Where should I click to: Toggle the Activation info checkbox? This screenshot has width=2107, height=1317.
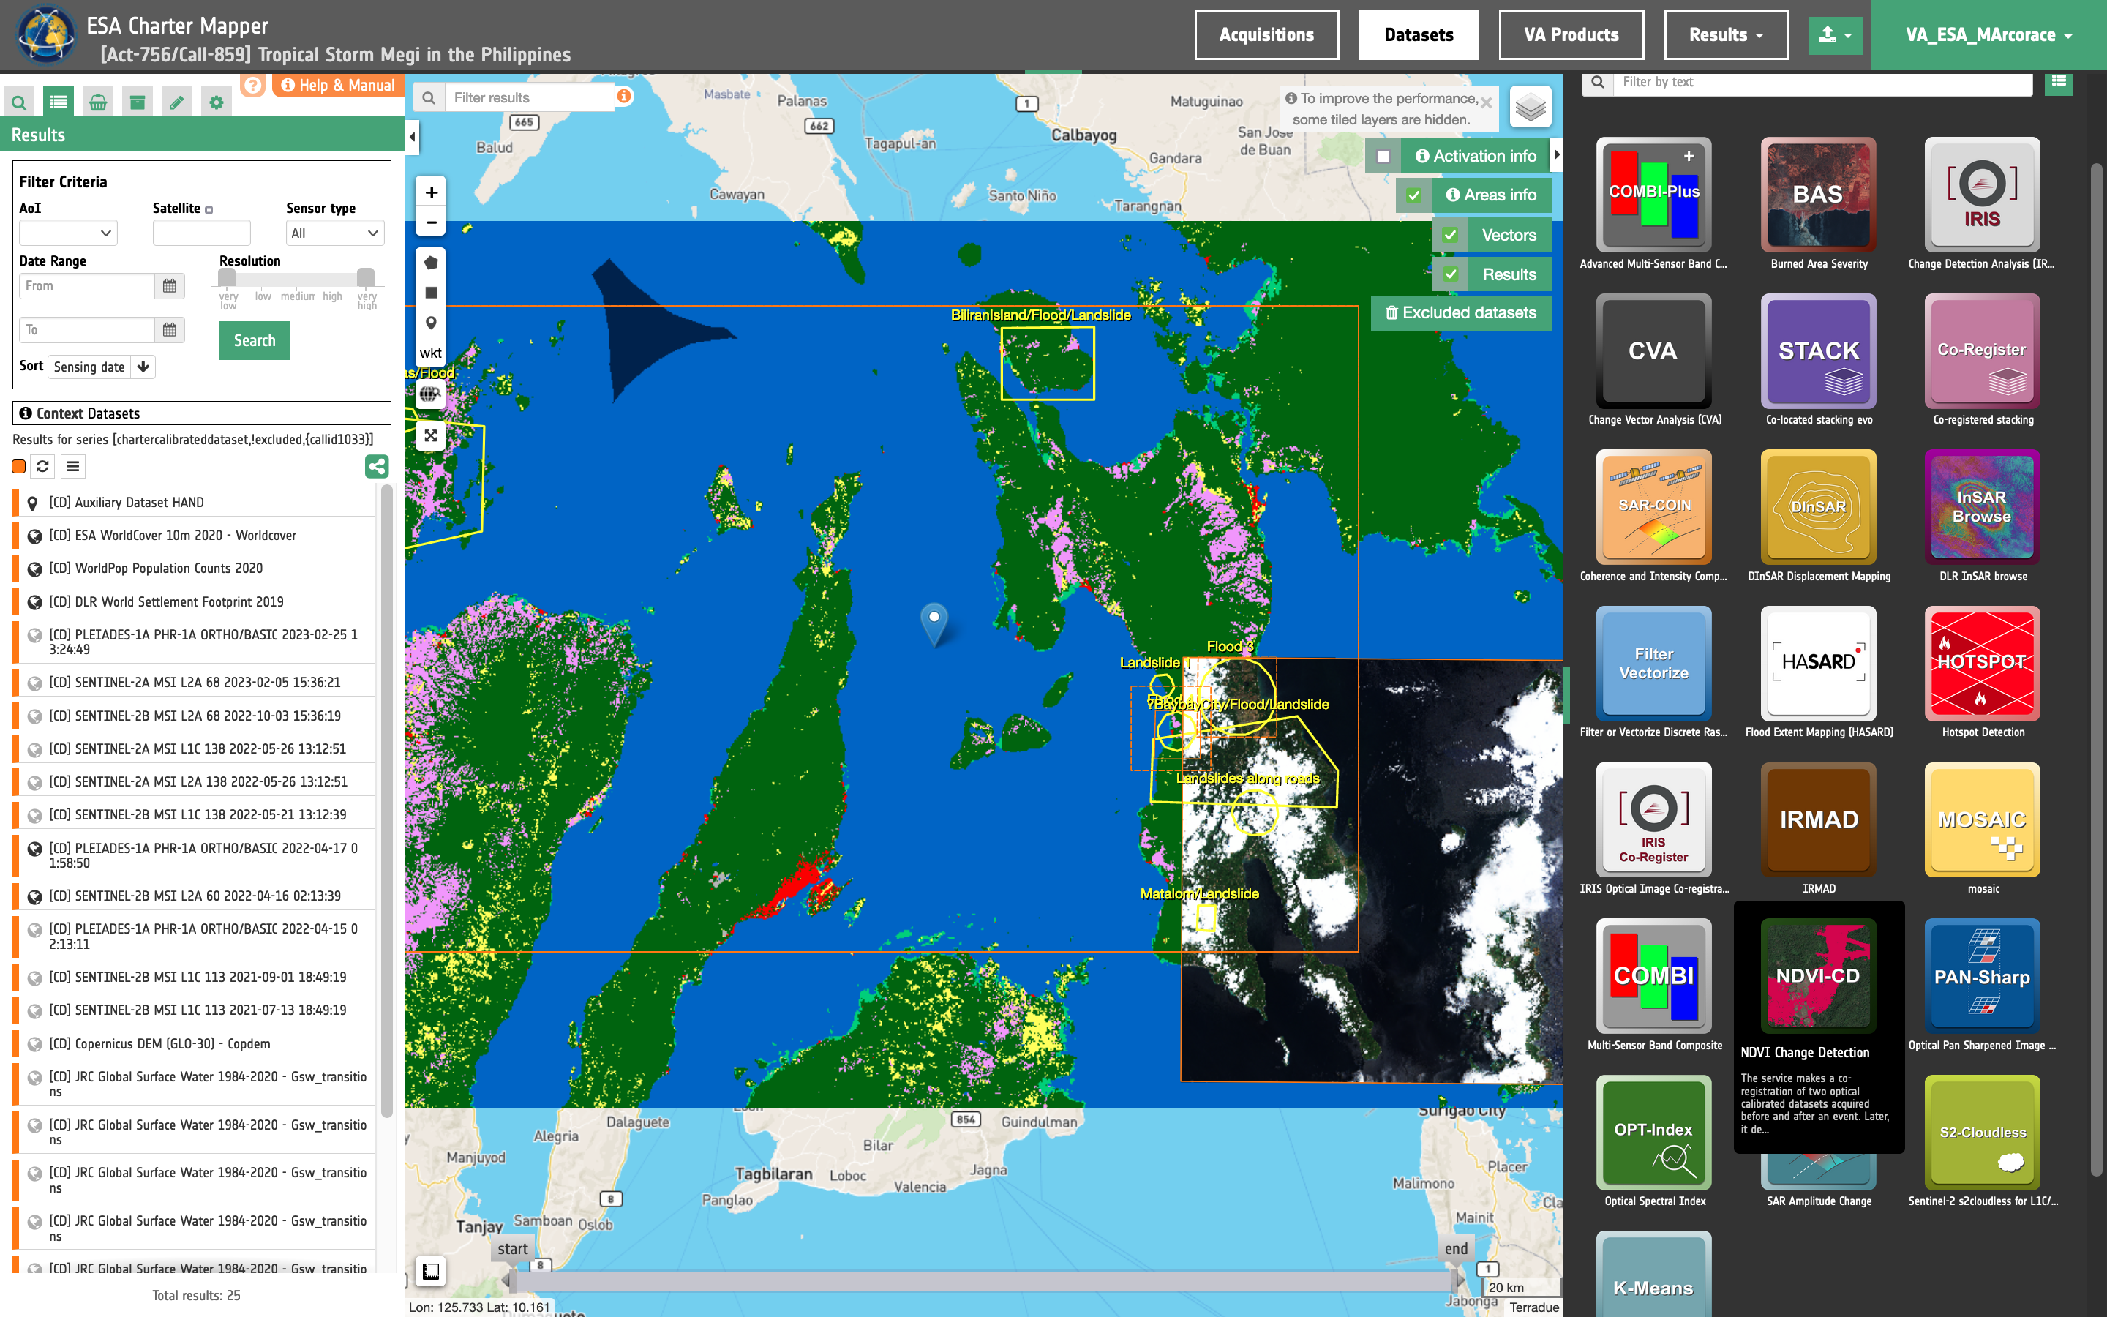(x=1383, y=157)
